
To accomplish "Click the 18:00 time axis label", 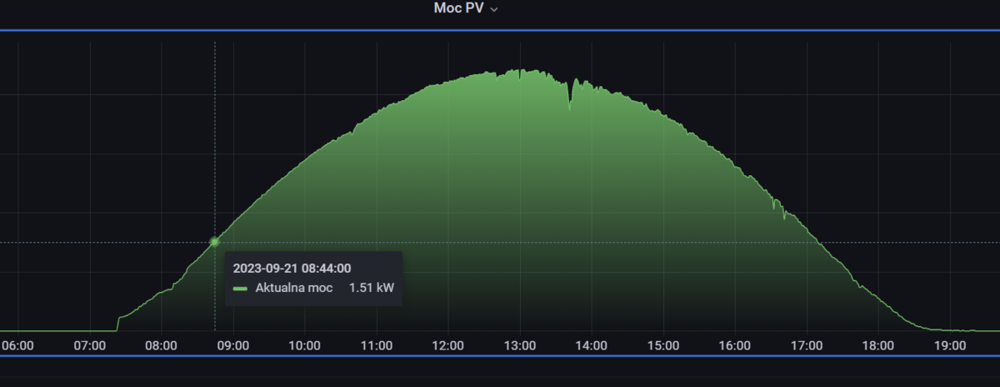I will pos(878,345).
